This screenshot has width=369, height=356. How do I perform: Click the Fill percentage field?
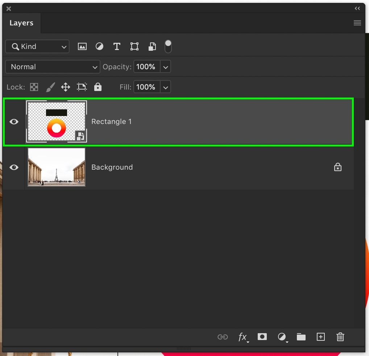pos(147,87)
